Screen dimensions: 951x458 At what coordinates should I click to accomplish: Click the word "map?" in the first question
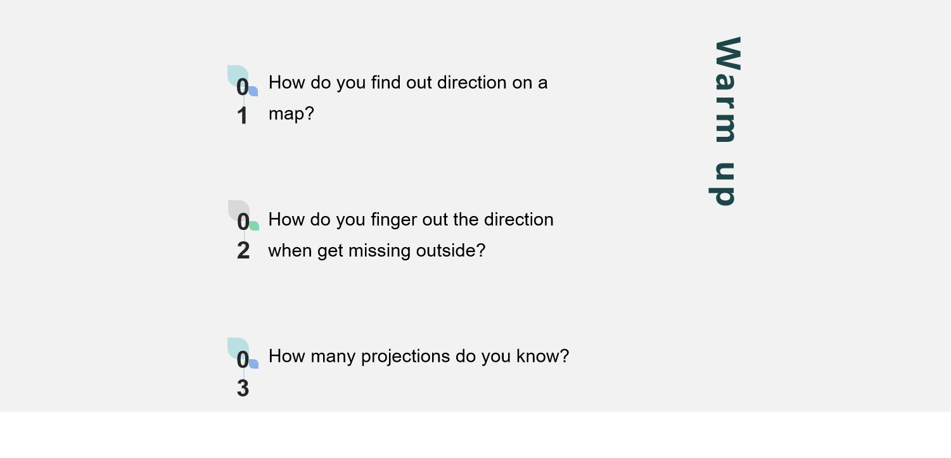(291, 114)
